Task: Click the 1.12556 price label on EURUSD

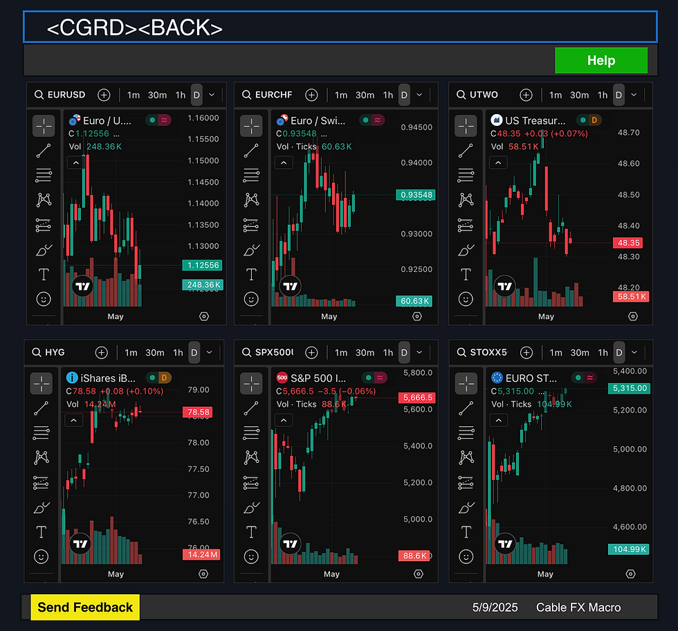Action: [203, 265]
